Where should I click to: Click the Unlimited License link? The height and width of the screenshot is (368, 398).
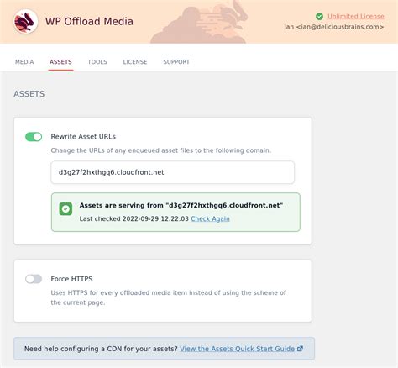356,17
